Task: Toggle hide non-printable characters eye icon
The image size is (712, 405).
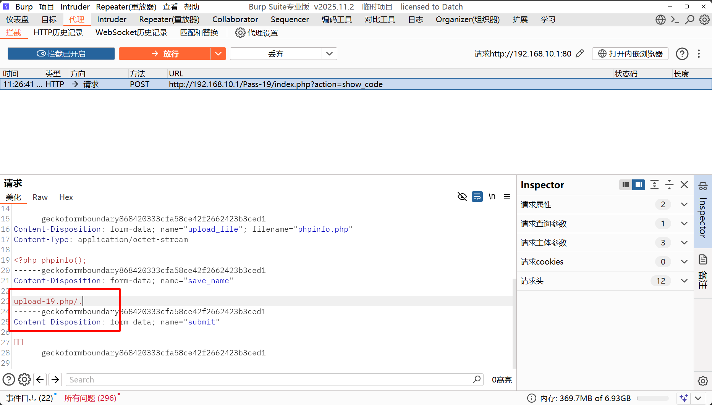Action: [x=462, y=197]
